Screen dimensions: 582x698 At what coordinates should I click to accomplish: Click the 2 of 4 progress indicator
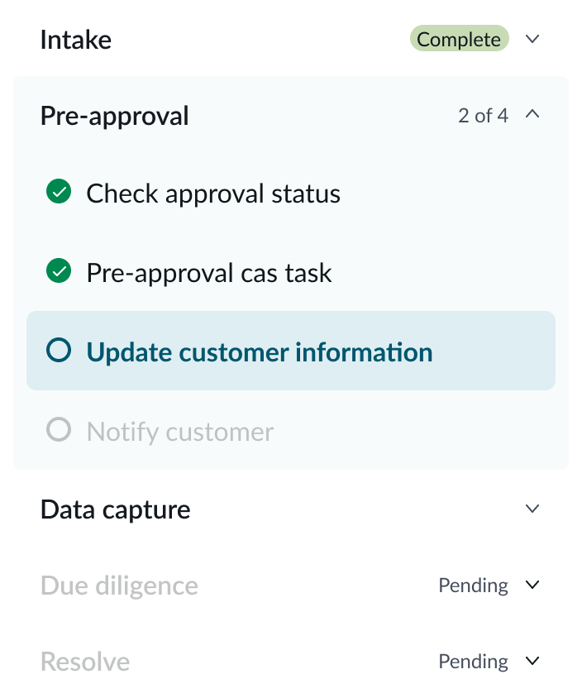click(483, 115)
